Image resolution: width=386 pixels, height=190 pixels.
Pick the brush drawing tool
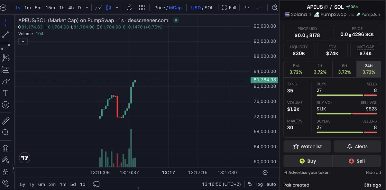[x=5, y=82]
